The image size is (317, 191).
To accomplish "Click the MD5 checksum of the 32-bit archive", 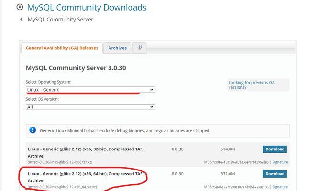I will [x=236, y=162].
